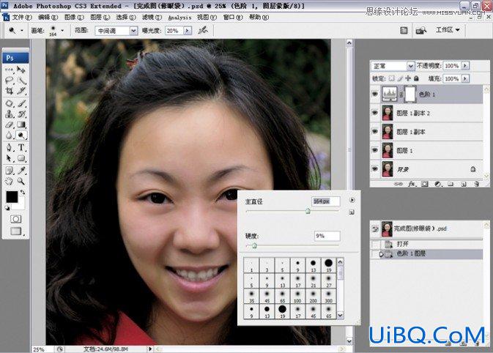Open the 范围 range dropdown

(116, 31)
